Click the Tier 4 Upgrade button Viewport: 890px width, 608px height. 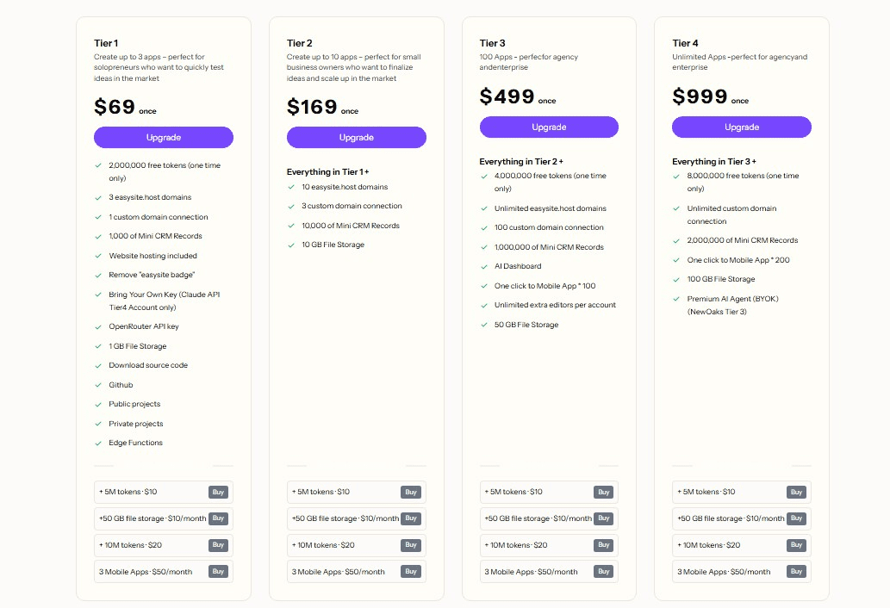741,127
